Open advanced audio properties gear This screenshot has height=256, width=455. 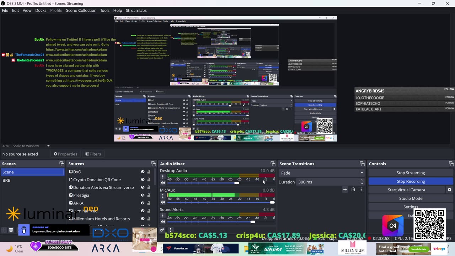162,230
